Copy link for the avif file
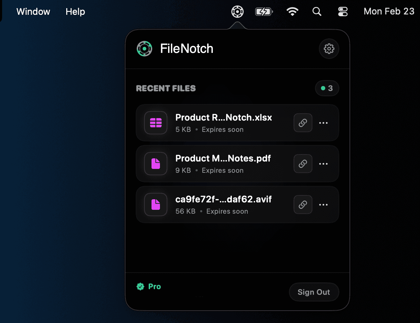This screenshot has width=420, height=323. pyautogui.click(x=303, y=205)
